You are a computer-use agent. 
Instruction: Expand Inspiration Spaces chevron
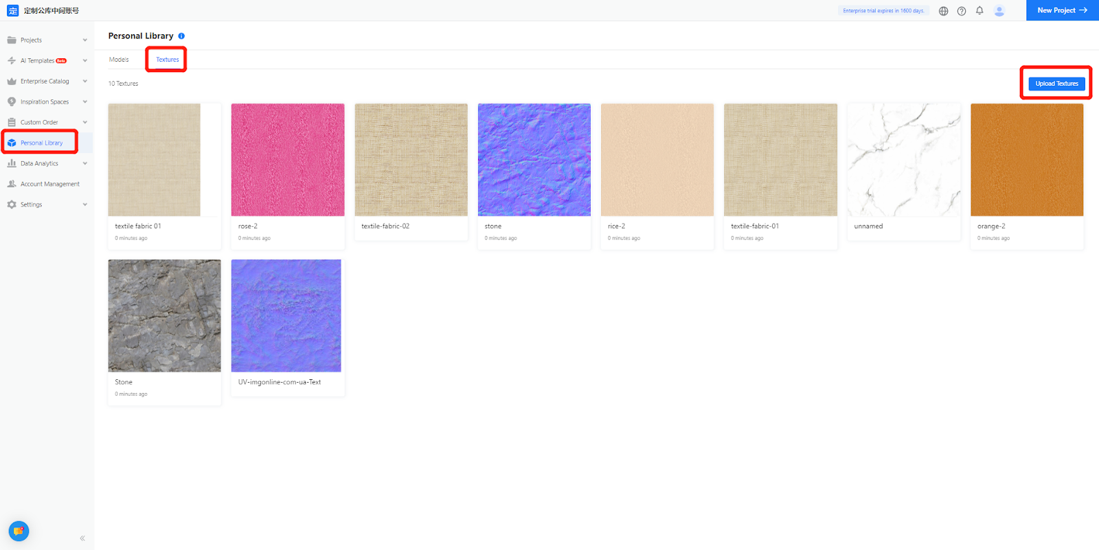85,102
